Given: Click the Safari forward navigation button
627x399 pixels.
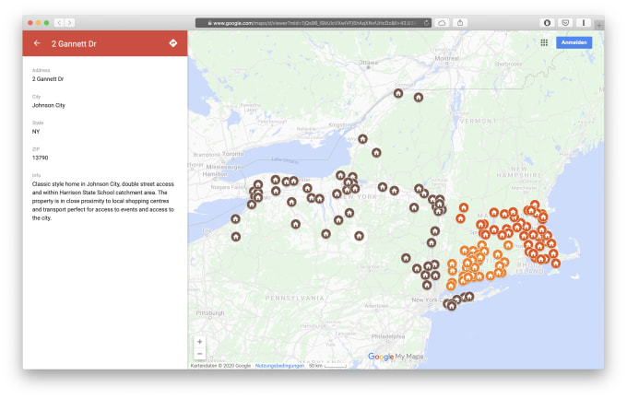Looking at the screenshot, I should (x=70, y=22).
